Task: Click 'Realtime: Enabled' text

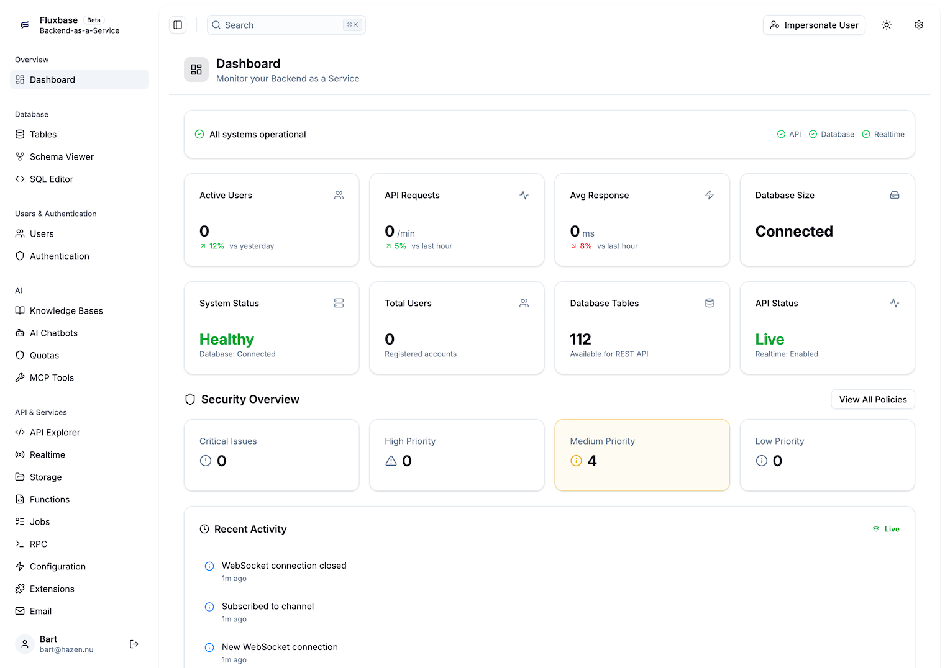Action: (787, 354)
